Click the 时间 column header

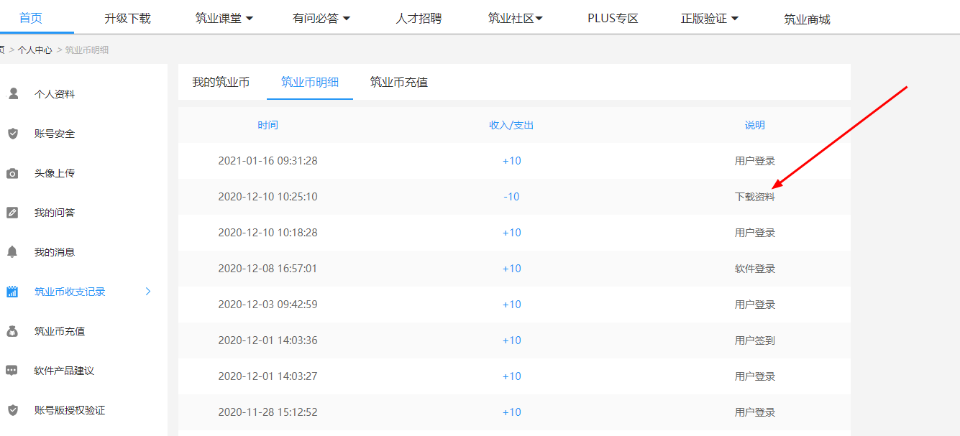[x=268, y=125]
